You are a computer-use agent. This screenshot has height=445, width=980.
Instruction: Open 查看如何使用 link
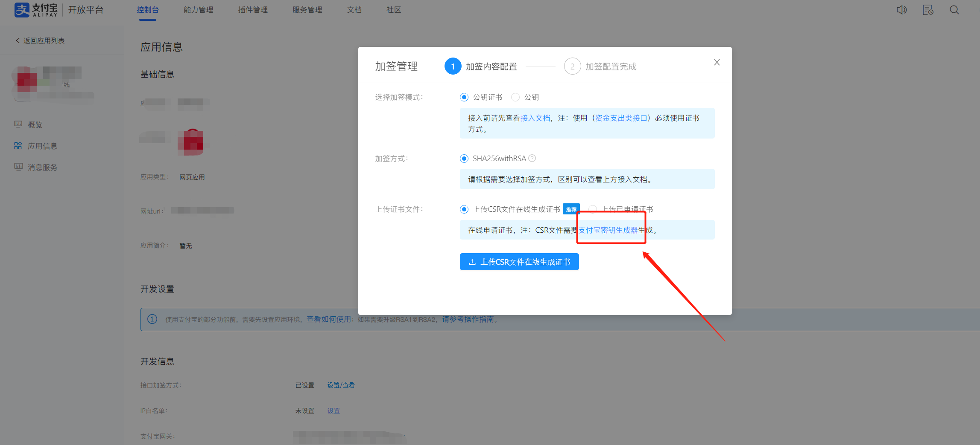pos(329,319)
